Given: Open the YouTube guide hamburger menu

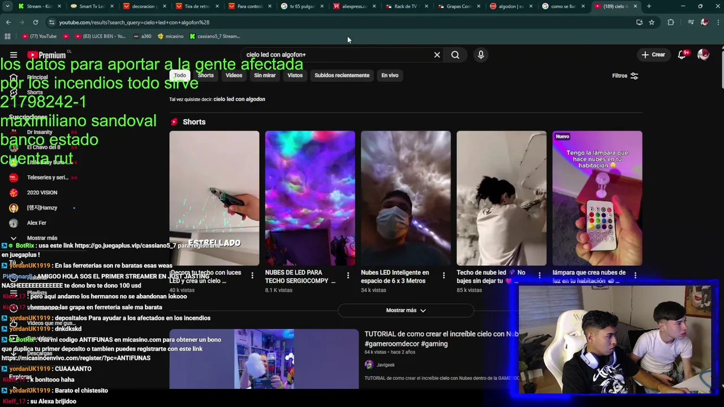Looking at the screenshot, I should (14, 55).
